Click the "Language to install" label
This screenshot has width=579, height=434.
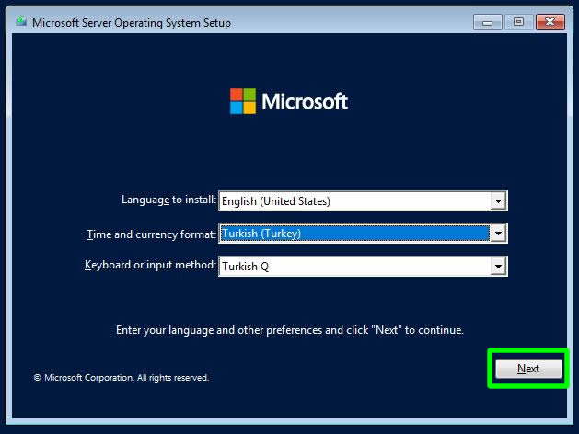tap(168, 200)
